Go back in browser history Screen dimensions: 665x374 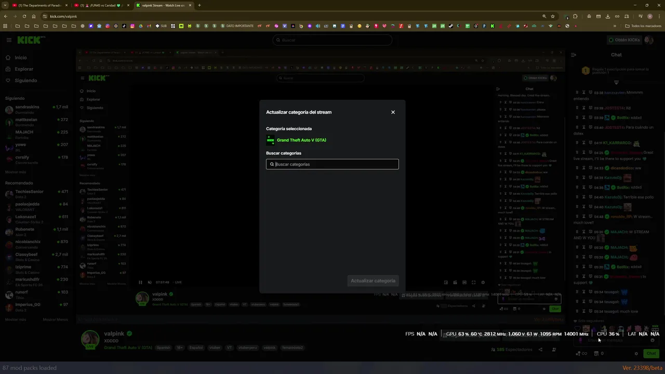click(5, 16)
